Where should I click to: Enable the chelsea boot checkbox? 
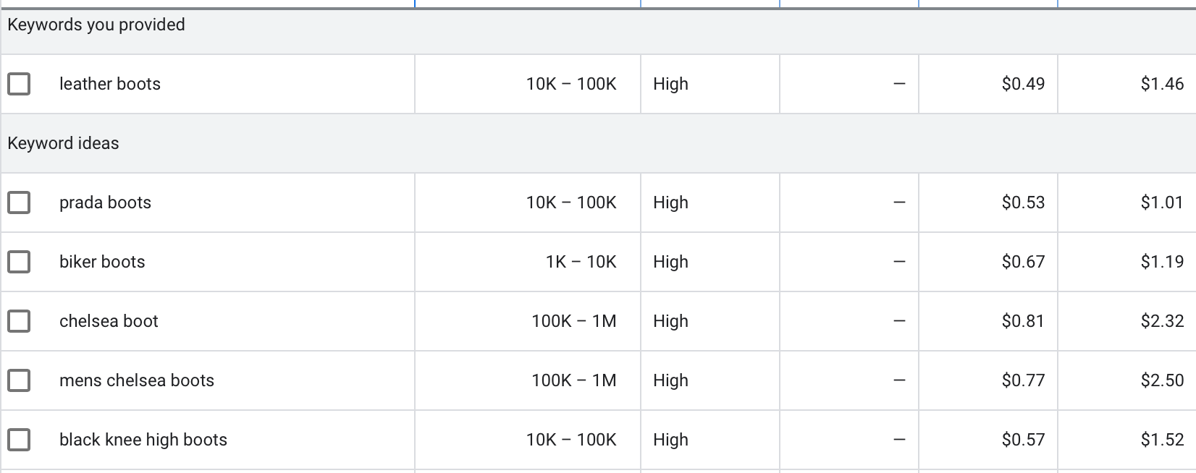(19, 321)
